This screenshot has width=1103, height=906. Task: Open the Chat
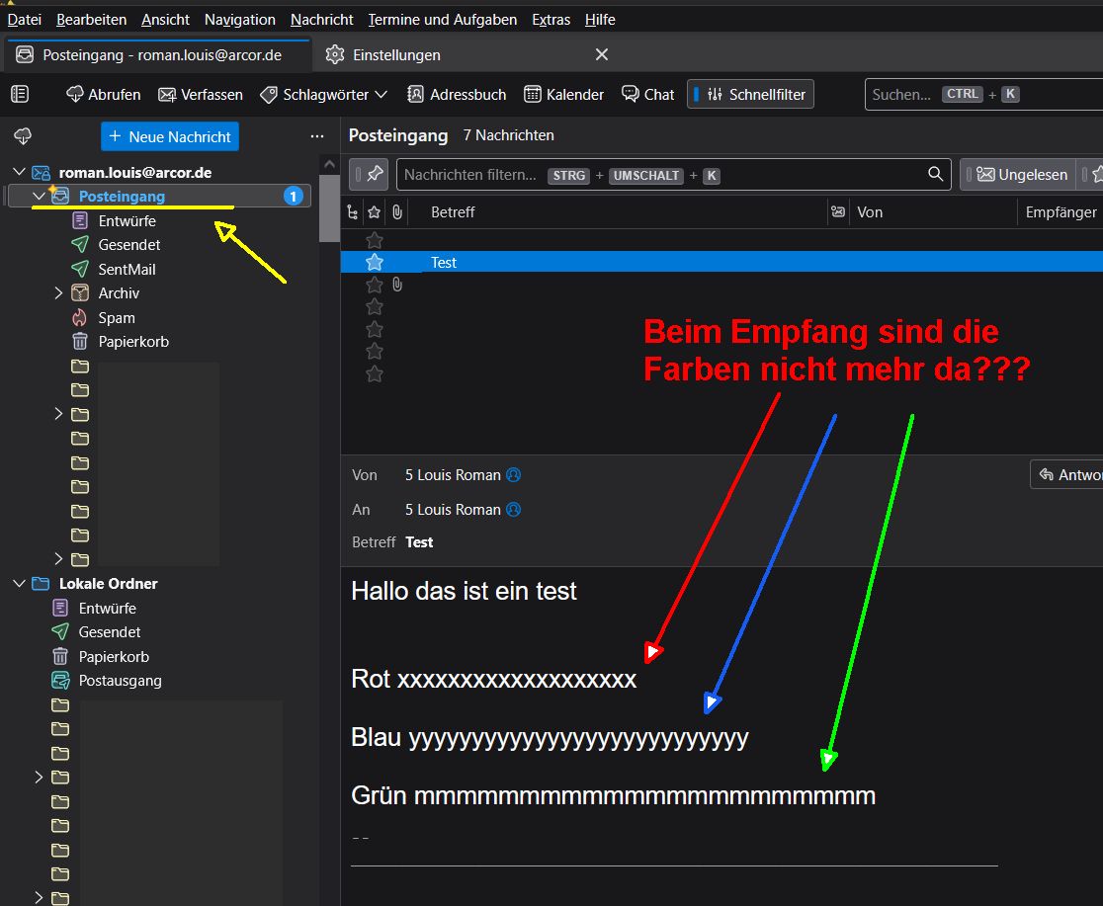[648, 94]
